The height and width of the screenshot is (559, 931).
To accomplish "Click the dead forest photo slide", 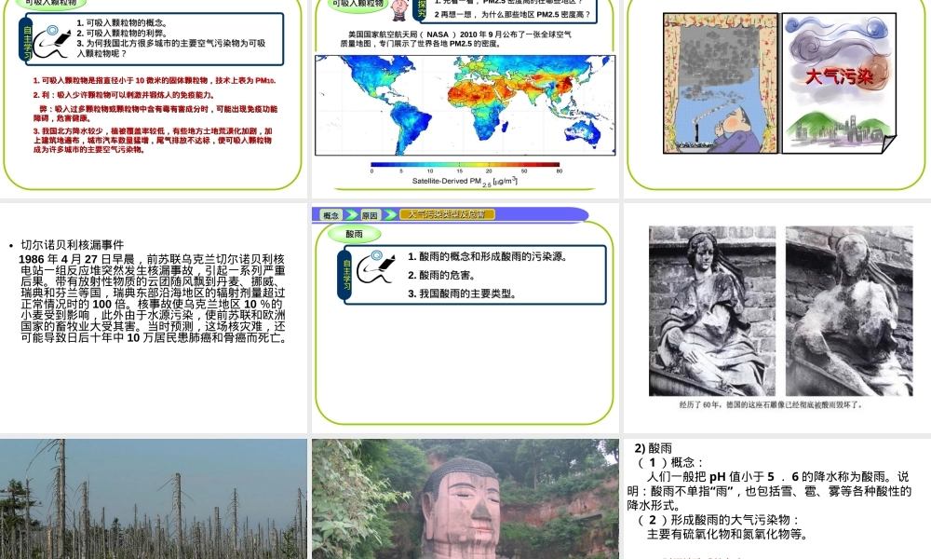I will pos(154,499).
